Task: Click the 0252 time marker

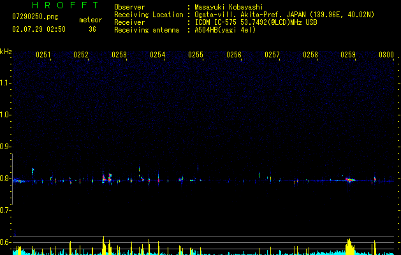Action: pos(81,55)
